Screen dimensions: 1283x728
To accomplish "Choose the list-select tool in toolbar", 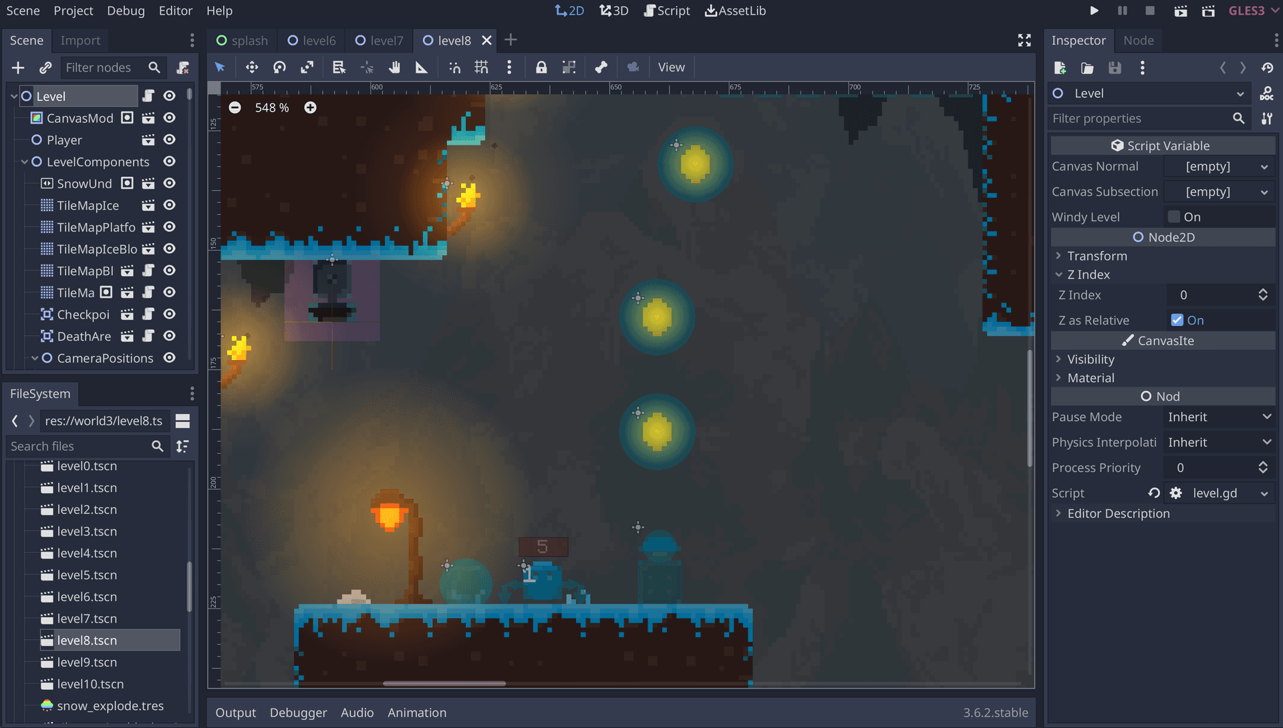I will pos(339,67).
